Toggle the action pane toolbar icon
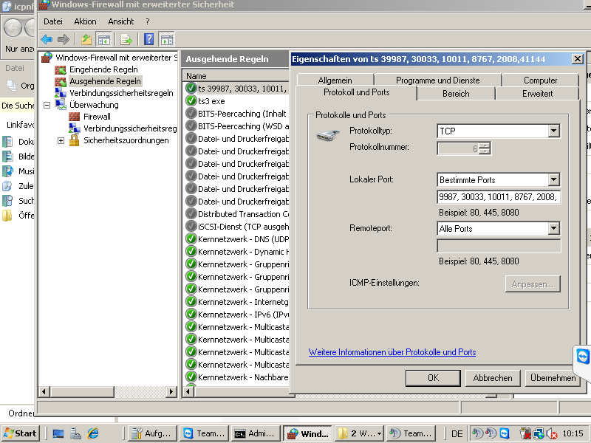This screenshot has width=591, height=443. [167, 39]
